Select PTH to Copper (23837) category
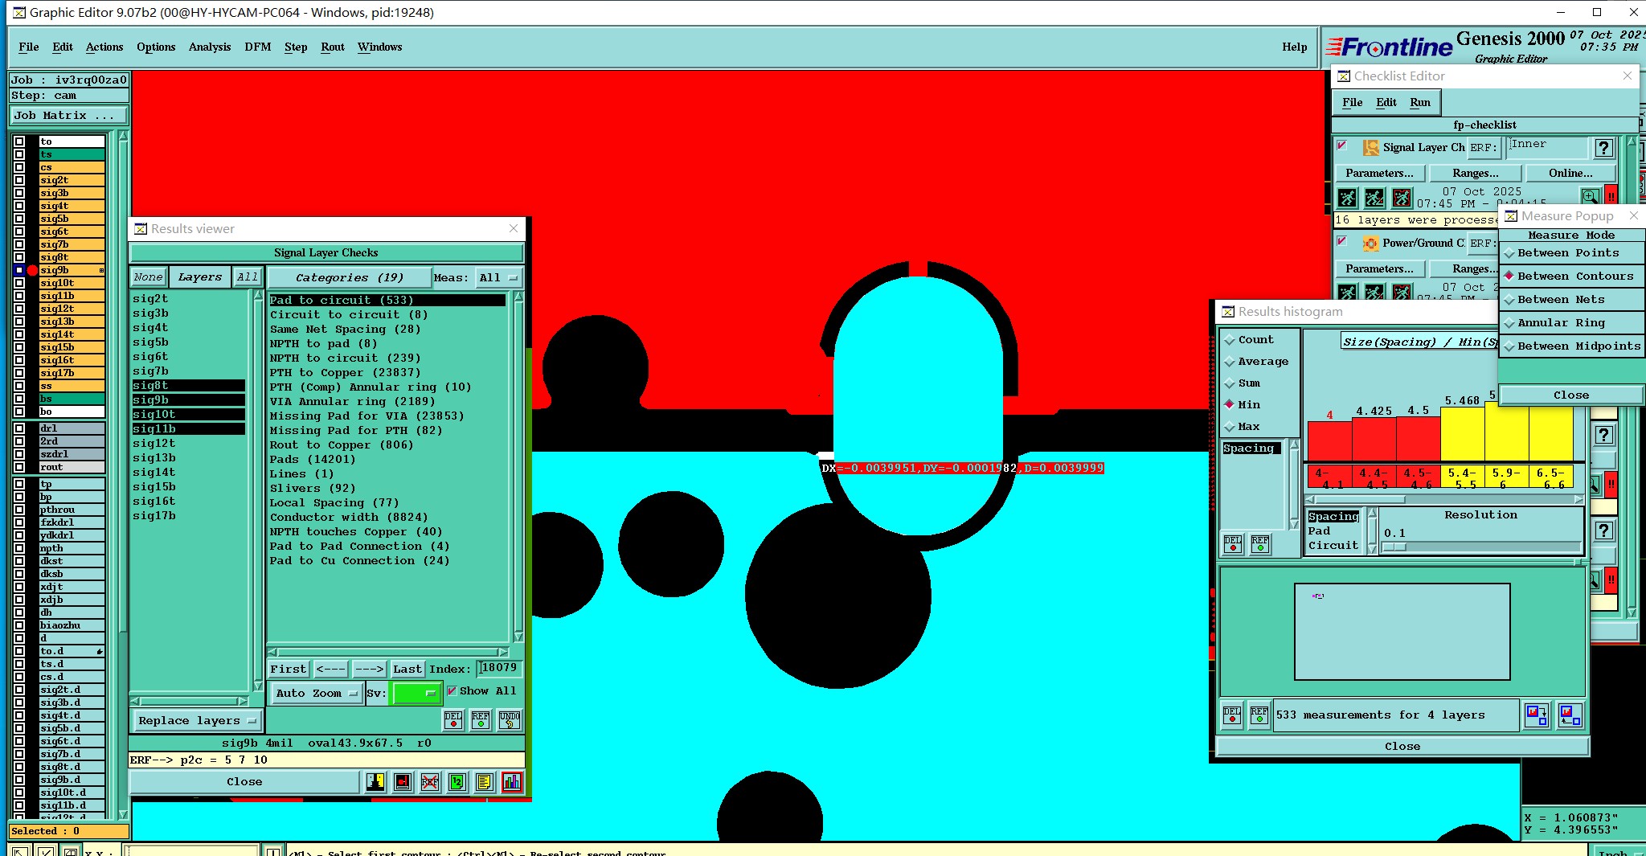1646x856 pixels. click(x=345, y=373)
